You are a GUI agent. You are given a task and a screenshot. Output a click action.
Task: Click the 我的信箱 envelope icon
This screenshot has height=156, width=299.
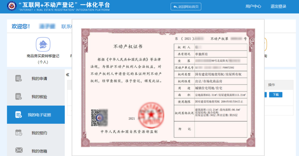(19, 150)
